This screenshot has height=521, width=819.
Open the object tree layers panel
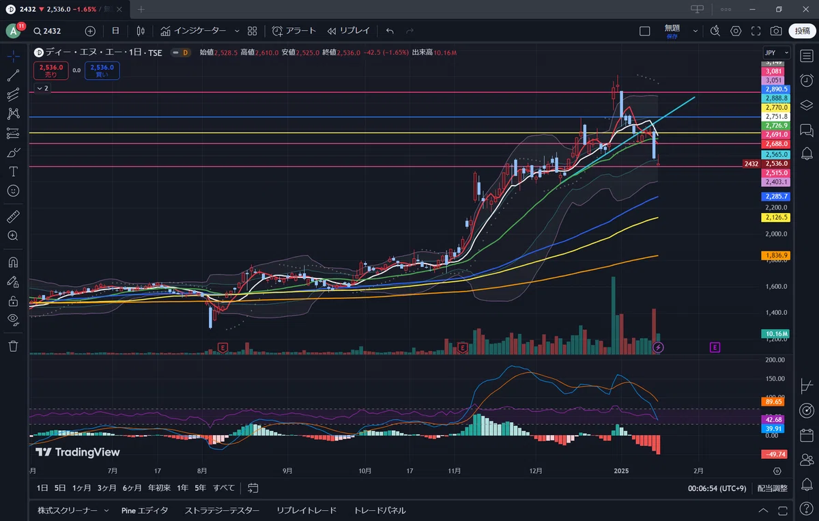coord(806,105)
